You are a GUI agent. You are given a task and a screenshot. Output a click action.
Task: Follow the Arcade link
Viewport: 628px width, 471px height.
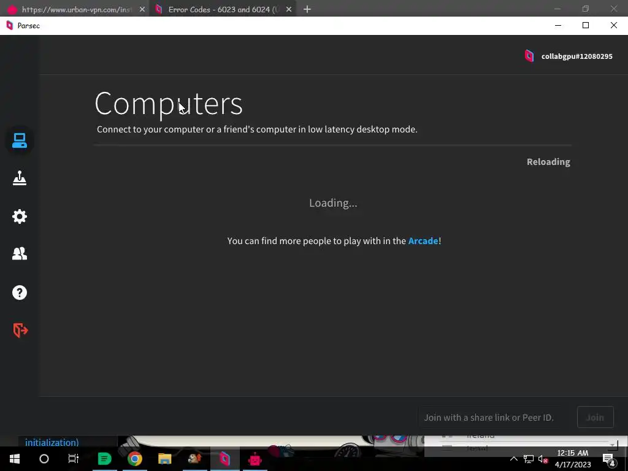point(423,240)
